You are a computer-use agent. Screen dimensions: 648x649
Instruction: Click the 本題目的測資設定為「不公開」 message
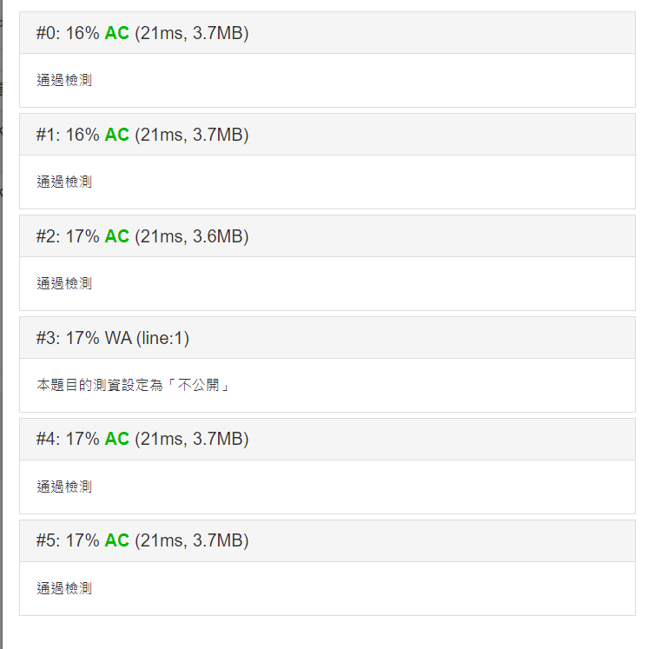coord(134,386)
